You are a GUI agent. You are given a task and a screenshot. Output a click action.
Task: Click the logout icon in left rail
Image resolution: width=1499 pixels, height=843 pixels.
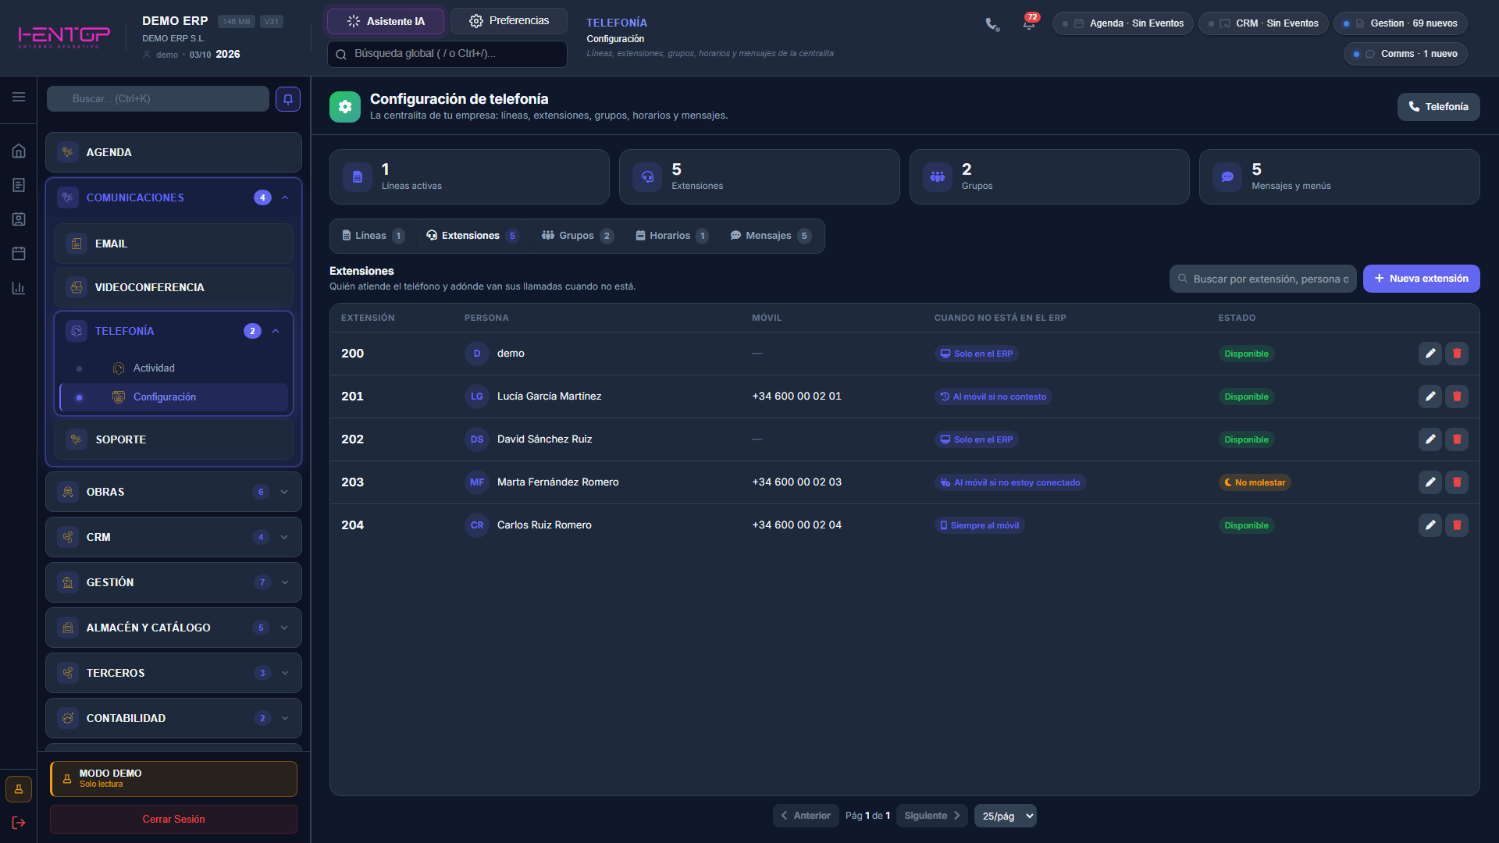coord(19,823)
